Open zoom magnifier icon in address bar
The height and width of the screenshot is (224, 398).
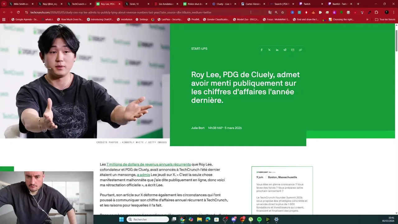tap(276, 12)
